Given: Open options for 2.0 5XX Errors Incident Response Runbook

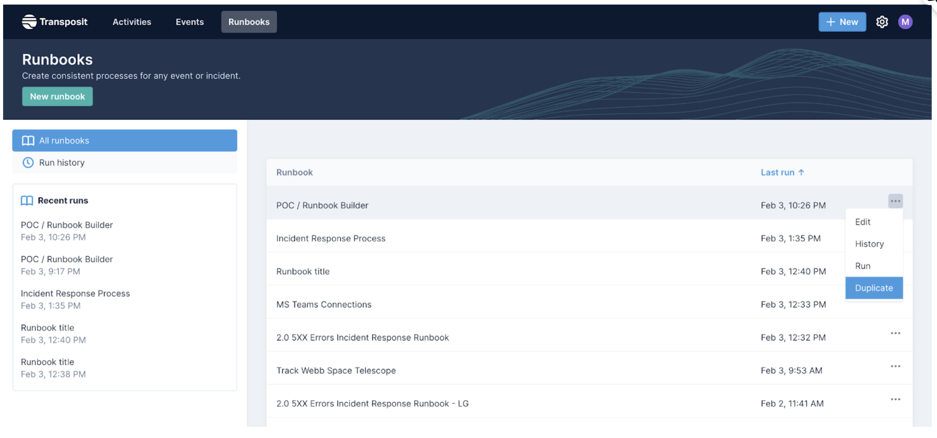Looking at the screenshot, I should click(x=895, y=333).
